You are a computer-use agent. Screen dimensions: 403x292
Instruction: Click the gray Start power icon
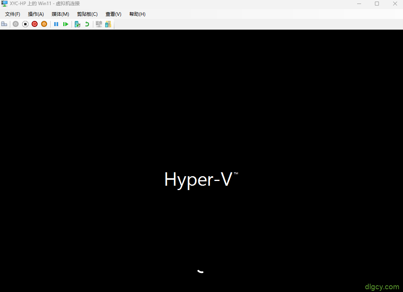16,24
